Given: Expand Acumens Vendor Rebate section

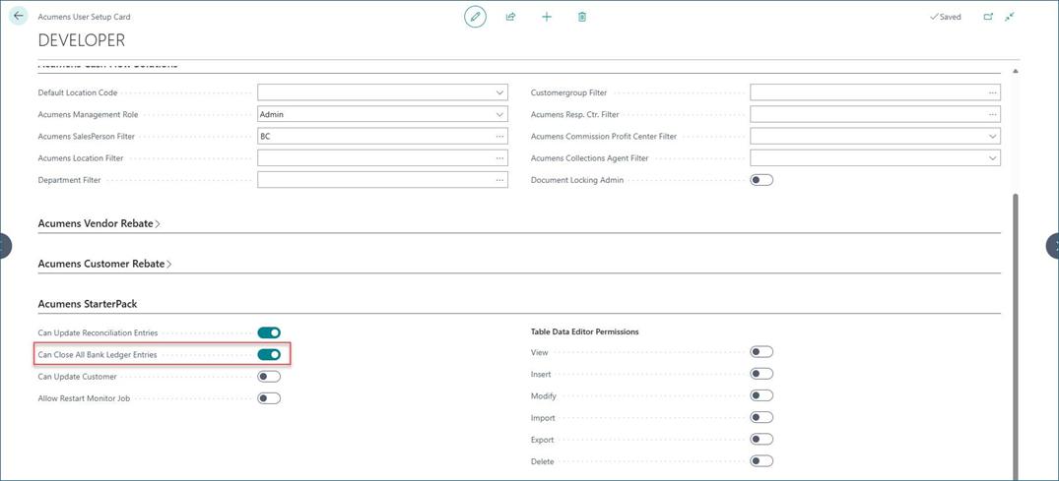Looking at the screenshot, I should [99, 223].
